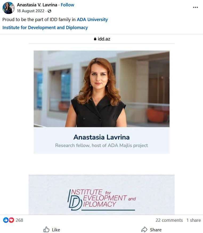Open Anastasia V. Lavrina's profile name
The height and width of the screenshot is (233, 203).
(37, 5)
